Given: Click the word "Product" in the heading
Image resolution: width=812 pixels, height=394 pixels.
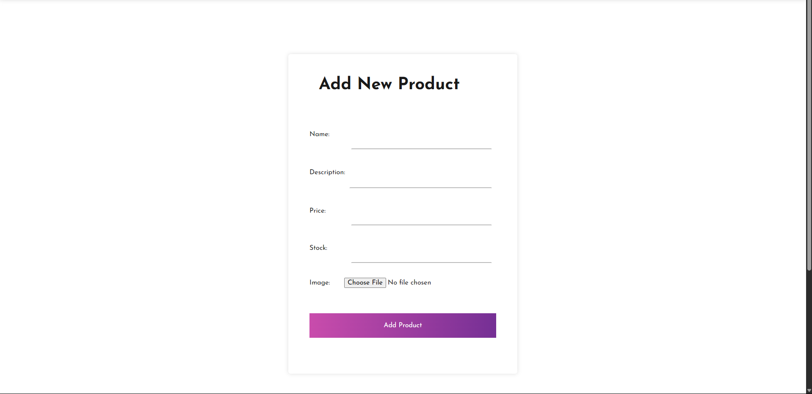Looking at the screenshot, I should 428,83.
